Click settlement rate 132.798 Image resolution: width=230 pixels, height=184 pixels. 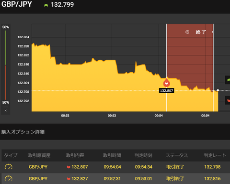212,167
